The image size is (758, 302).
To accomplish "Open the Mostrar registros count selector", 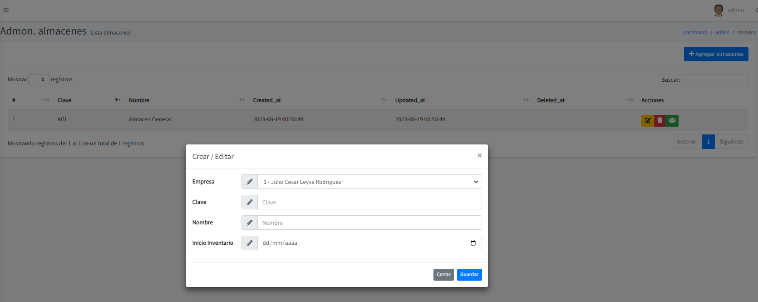I will click(39, 79).
